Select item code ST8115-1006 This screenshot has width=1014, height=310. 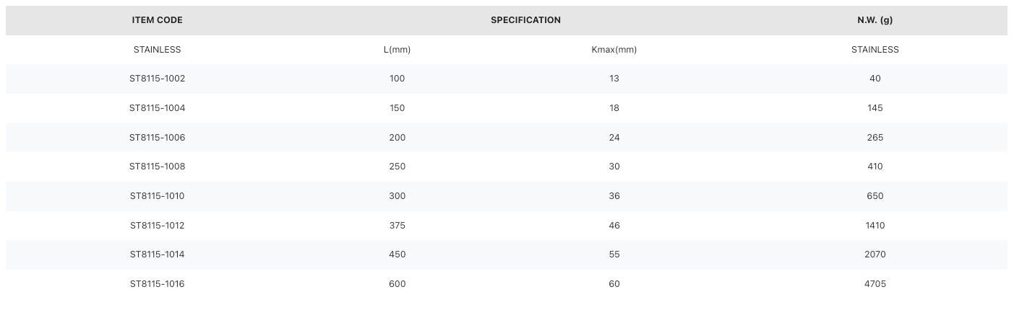click(157, 138)
